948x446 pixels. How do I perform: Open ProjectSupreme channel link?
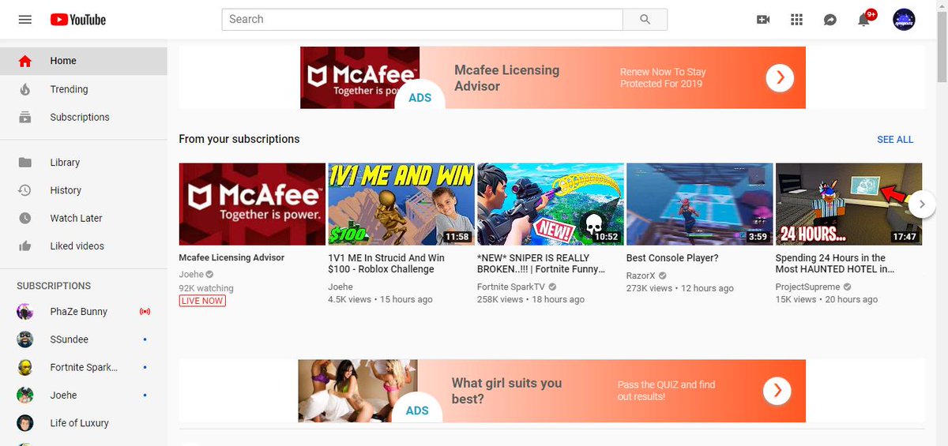(x=807, y=287)
